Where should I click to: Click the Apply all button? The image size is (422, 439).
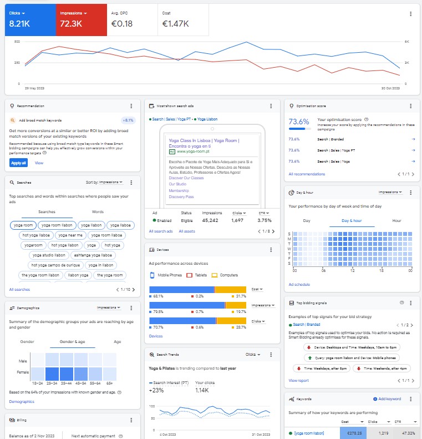point(18,163)
